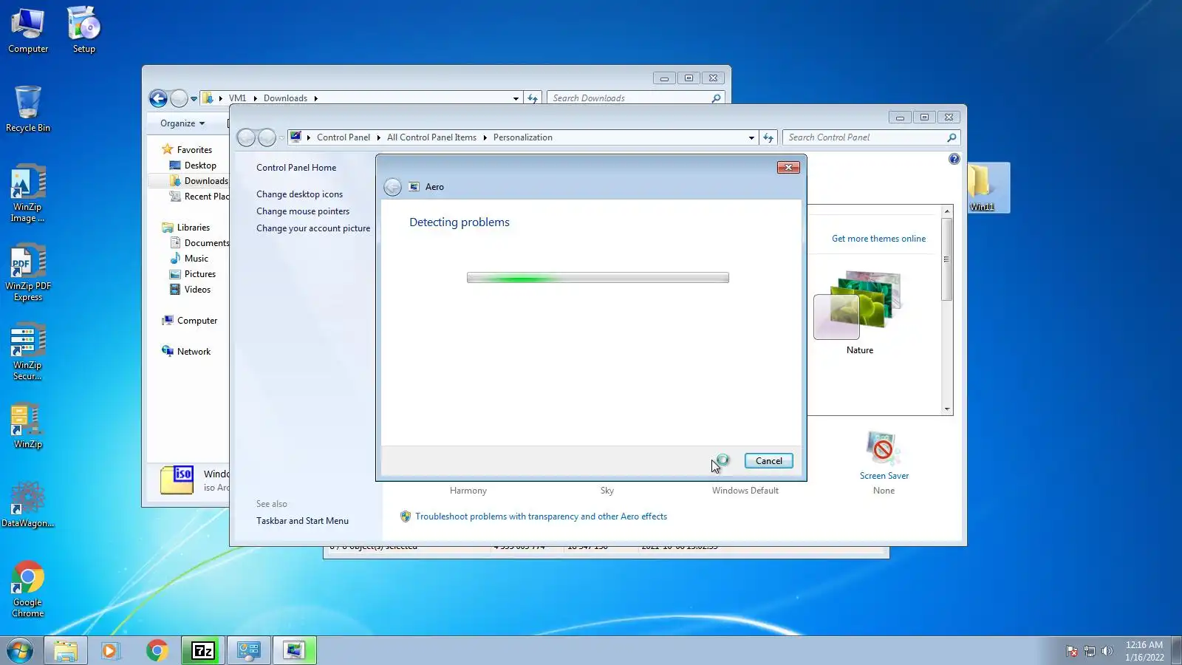The width and height of the screenshot is (1182, 665).
Task: Open the DataWagon desktop shortcut
Action: [28, 505]
